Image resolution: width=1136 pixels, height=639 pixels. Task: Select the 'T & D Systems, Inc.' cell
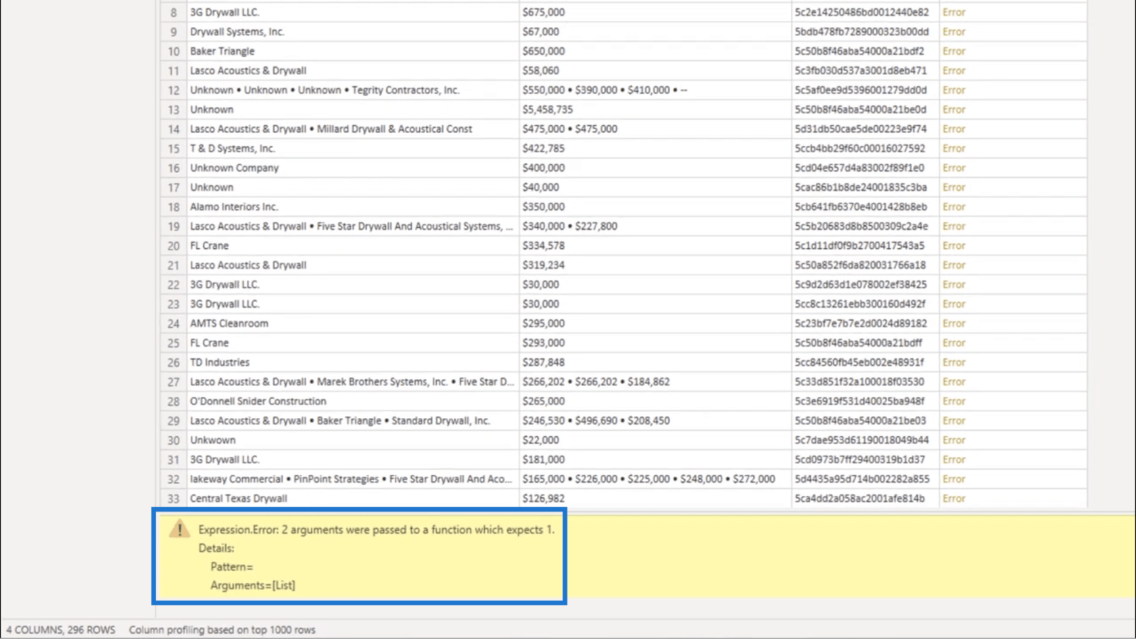click(x=353, y=149)
